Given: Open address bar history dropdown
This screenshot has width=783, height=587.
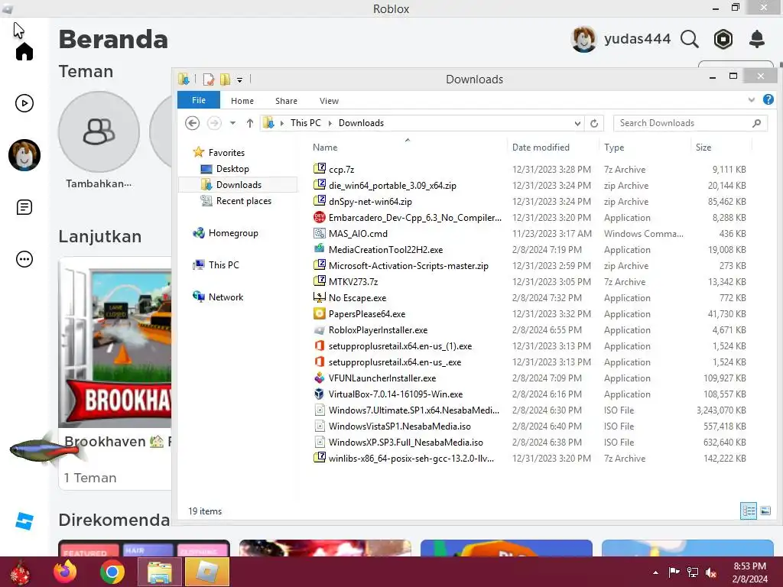Looking at the screenshot, I should coord(577,123).
